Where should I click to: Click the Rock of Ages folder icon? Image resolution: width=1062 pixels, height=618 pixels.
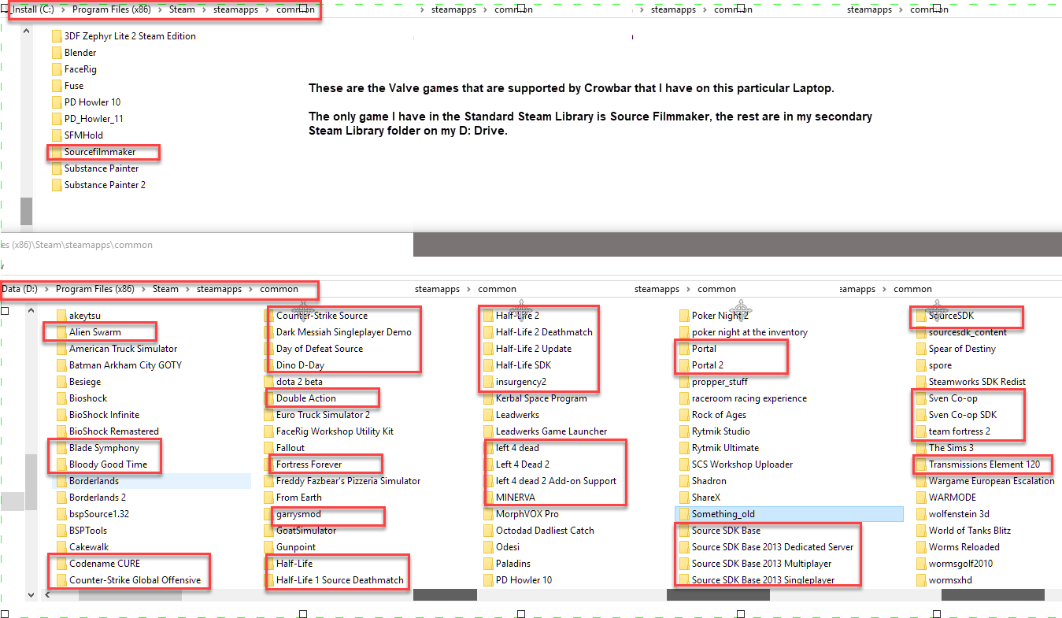[x=684, y=415]
